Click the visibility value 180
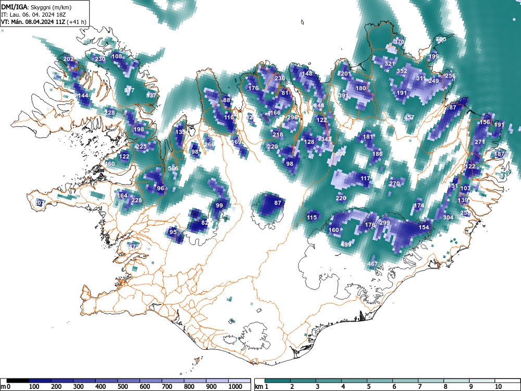 coord(361,88)
